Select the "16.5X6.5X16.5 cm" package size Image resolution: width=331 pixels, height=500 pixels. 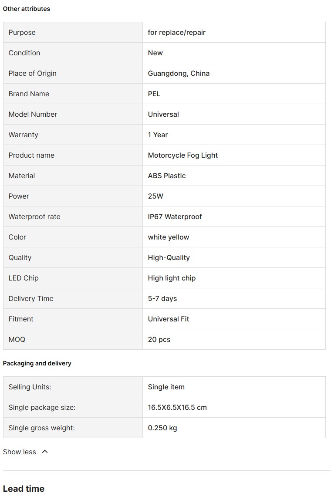(x=177, y=408)
